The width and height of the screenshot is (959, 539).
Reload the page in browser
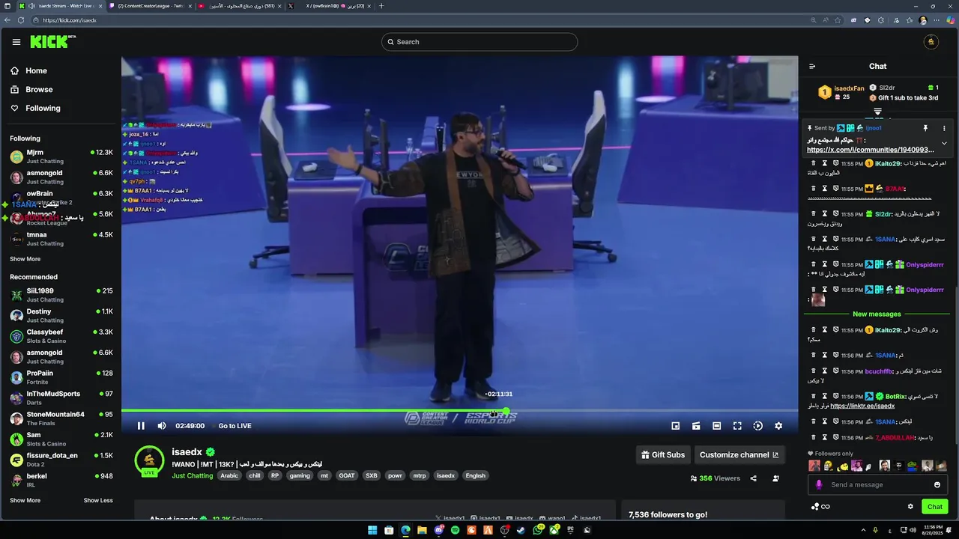tap(20, 20)
